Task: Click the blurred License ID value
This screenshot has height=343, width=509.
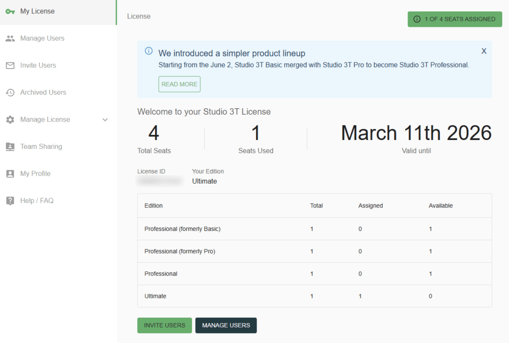Action: [x=160, y=181]
